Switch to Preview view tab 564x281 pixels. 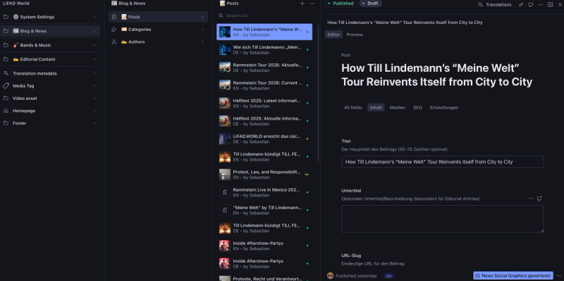355,35
